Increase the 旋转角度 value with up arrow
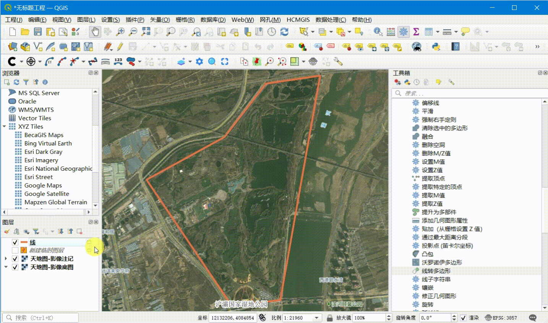This screenshot has width=548, height=323. (454, 316)
